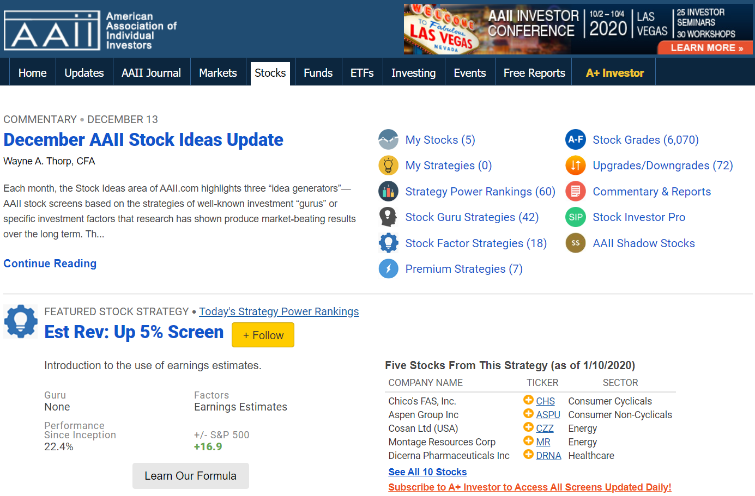Viewport: 755px width, 496px height.
Task: Open Strategy Power Rankings bar chart icon
Action: tap(388, 191)
